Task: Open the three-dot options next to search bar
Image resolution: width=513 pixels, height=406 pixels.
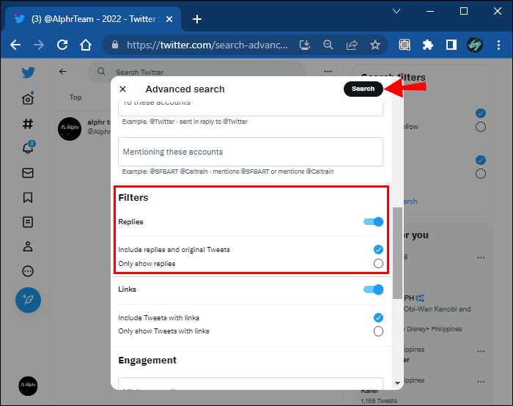Action: tap(328, 71)
